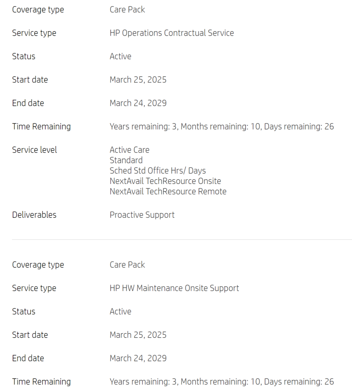Click the HW Maintenance Onsite Support end date value
This screenshot has width=352, height=389.
pyautogui.click(x=138, y=358)
